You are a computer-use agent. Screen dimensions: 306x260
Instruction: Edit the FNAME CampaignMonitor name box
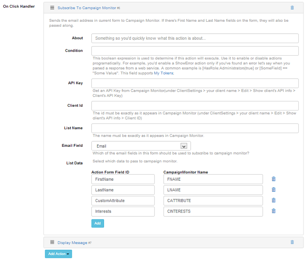[x=213, y=179]
